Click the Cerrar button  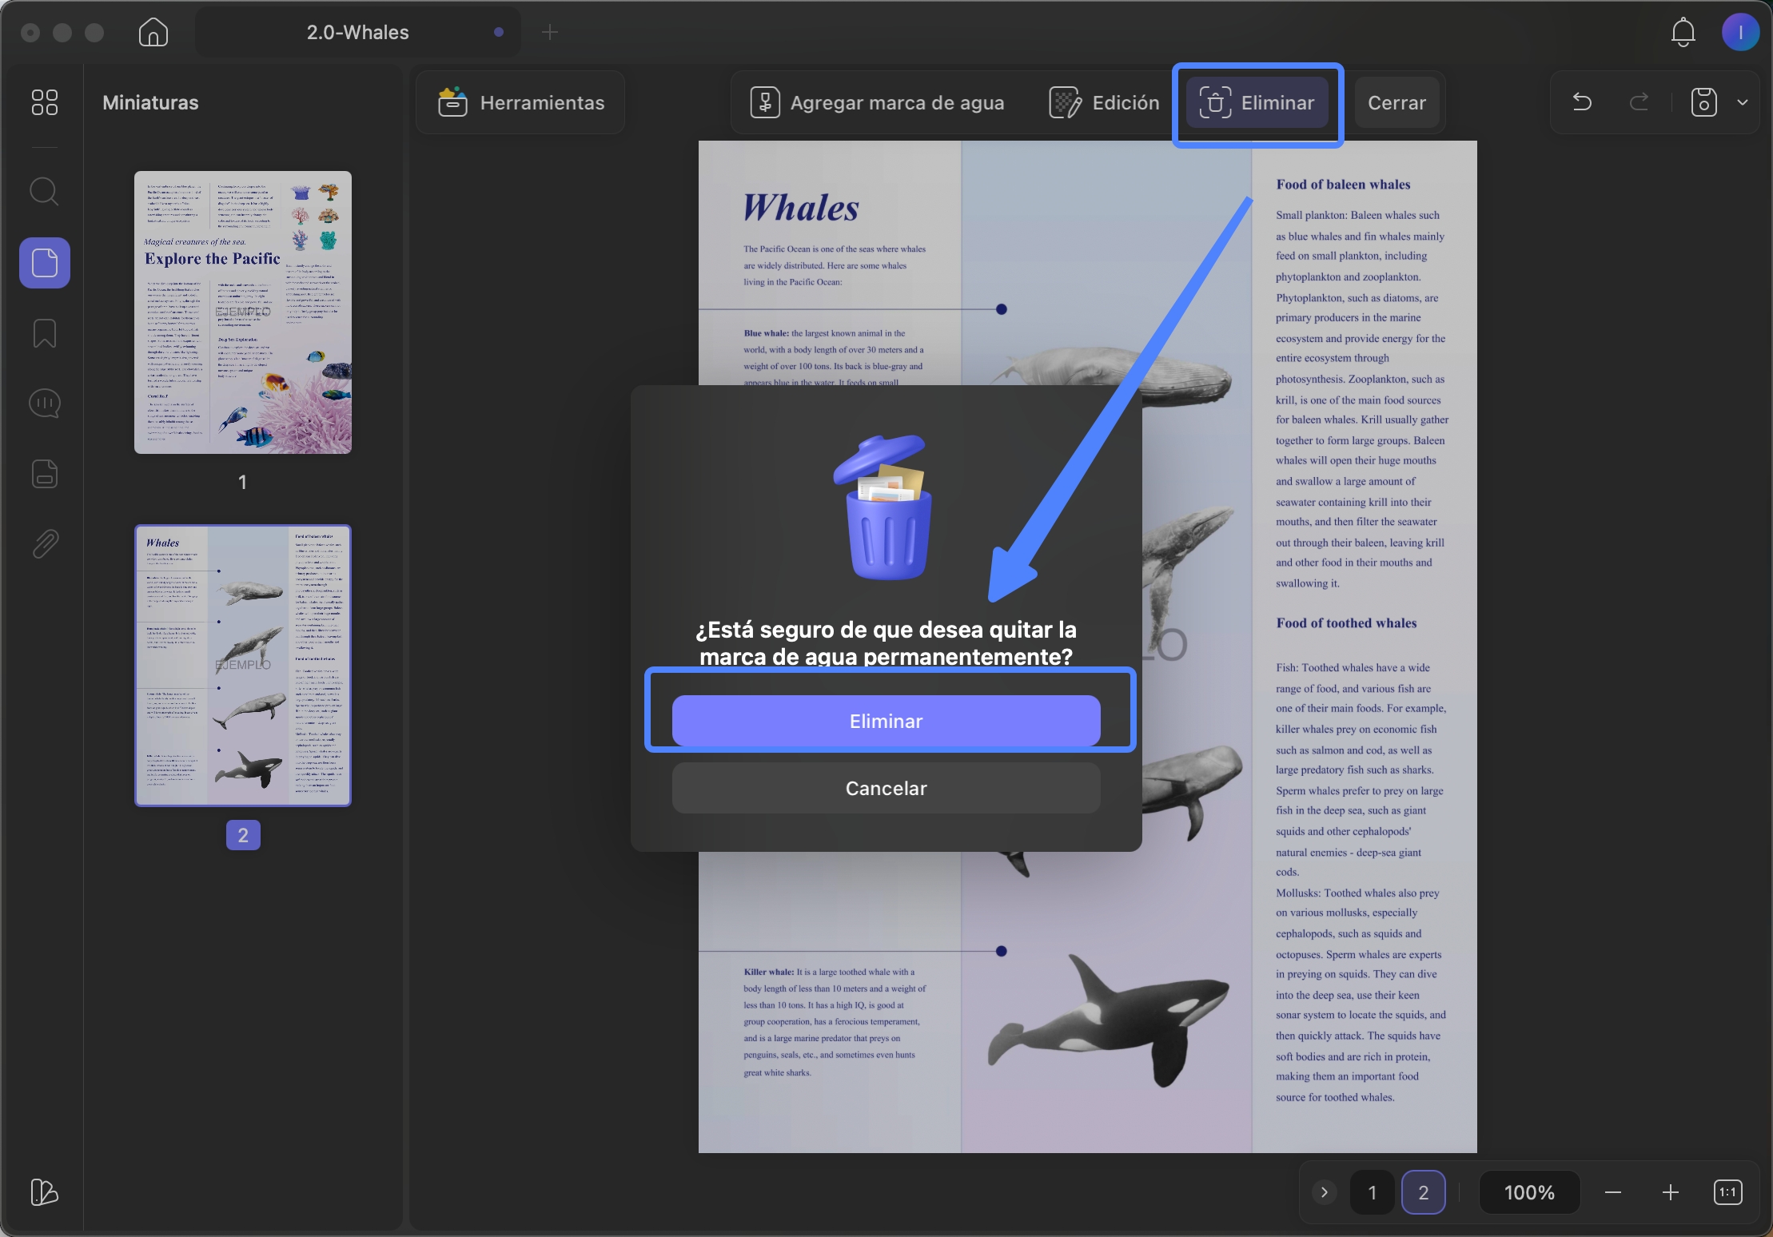1396,102
